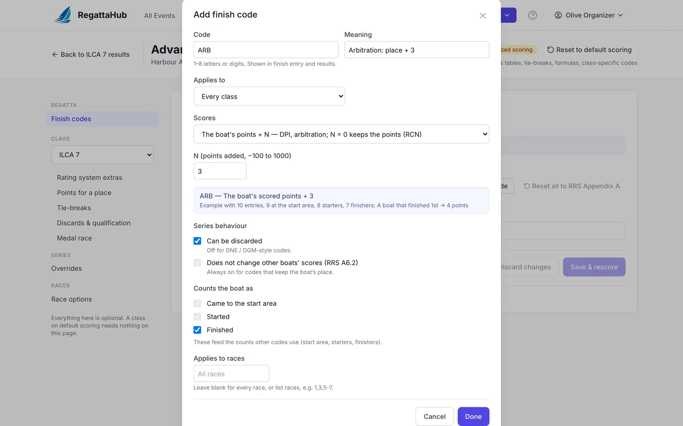
Task: Click the Applies to races field
Action: tap(231, 373)
